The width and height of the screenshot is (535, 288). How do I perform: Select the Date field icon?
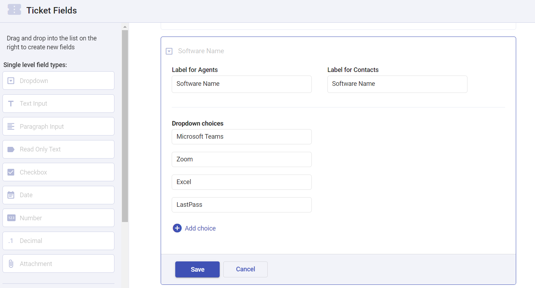(11, 195)
